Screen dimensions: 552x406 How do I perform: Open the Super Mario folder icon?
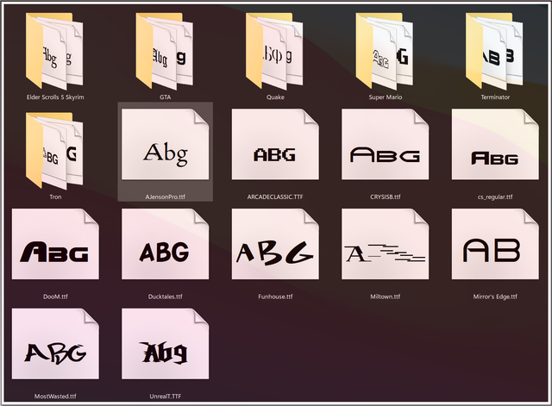(x=385, y=52)
